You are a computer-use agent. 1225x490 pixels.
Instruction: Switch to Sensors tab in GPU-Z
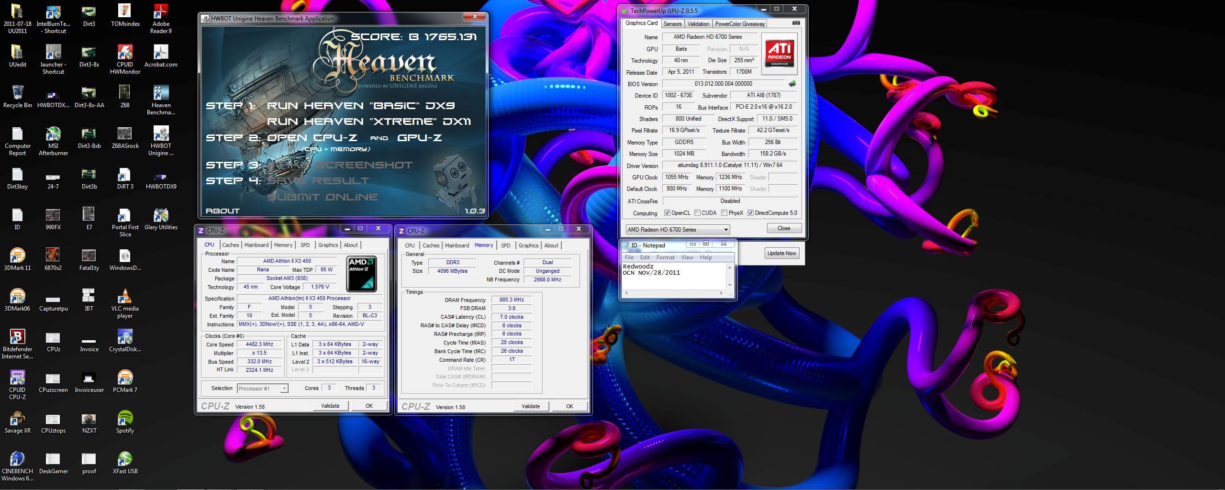coord(672,24)
